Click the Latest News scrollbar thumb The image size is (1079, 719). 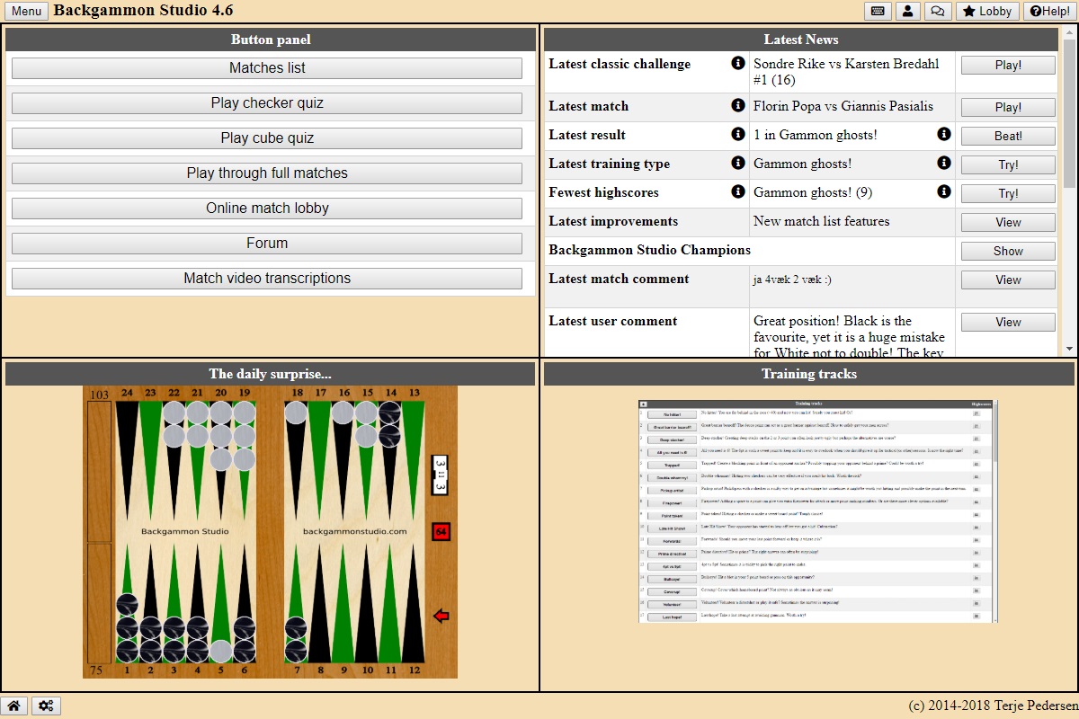click(x=1069, y=114)
